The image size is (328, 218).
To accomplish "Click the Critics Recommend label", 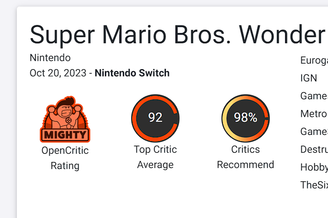I will (245, 157).
